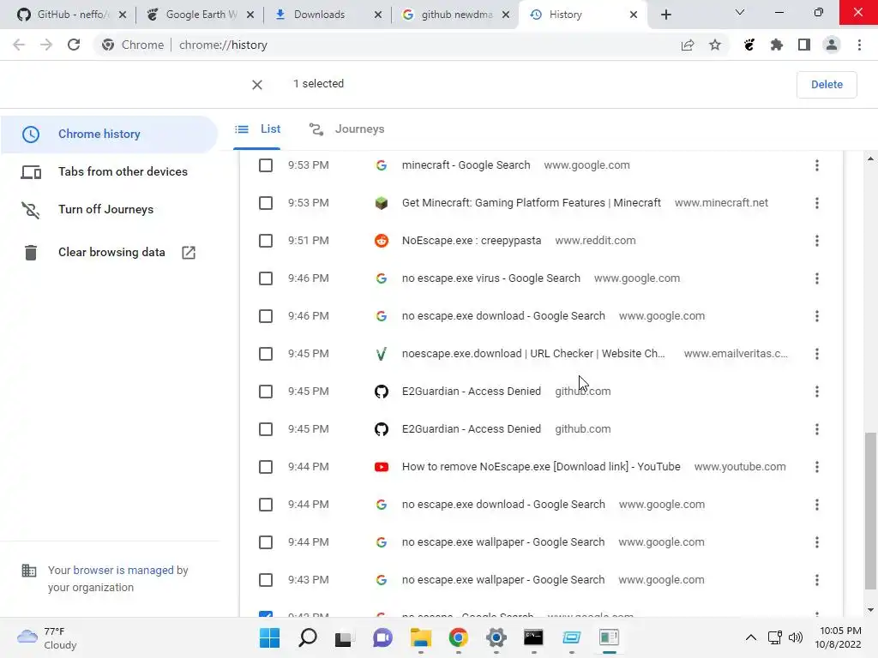This screenshot has width=878, height=658.
Task: Open Task View in taskbar
Action: 344,637
